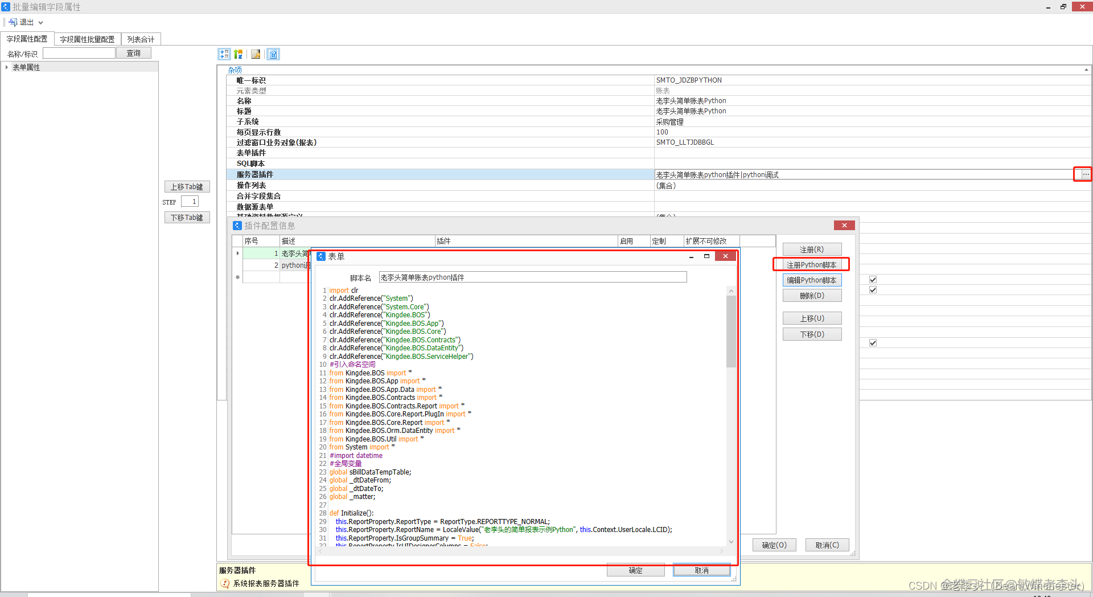Click the 注册Python脚本 button
The width and height of the screenshot is (1093, 597).
(x=812, y=265)
